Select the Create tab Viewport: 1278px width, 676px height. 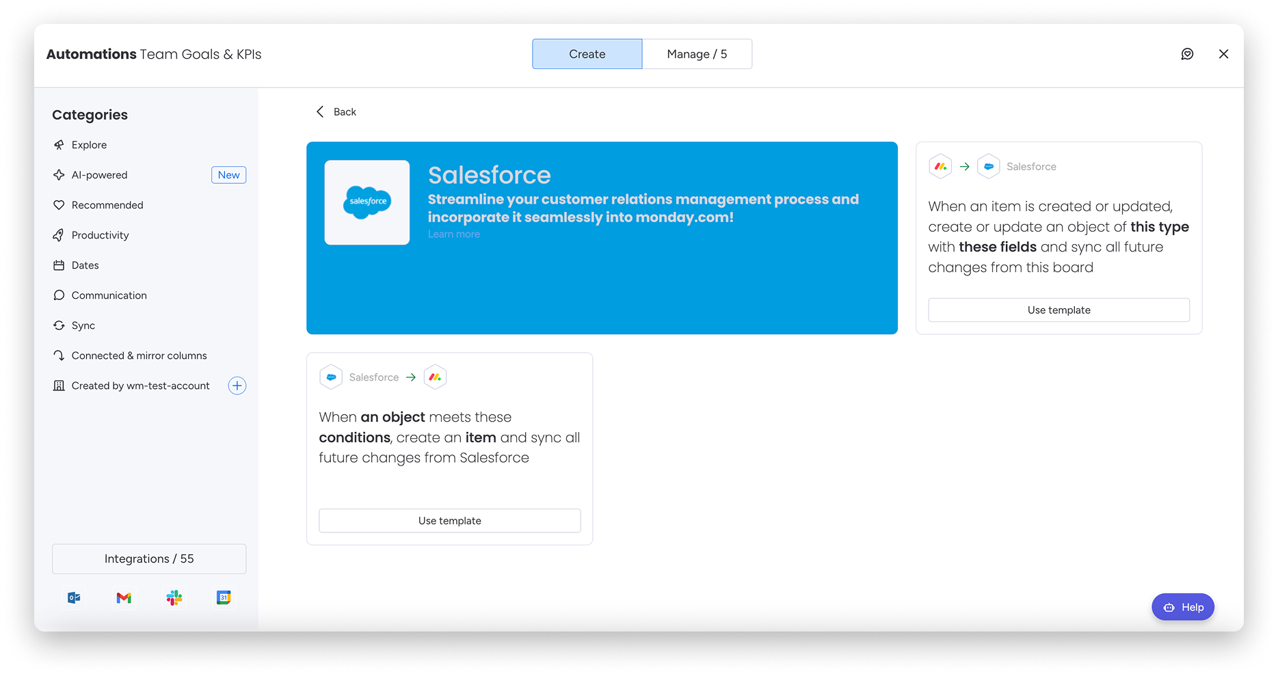pos(587,53)
